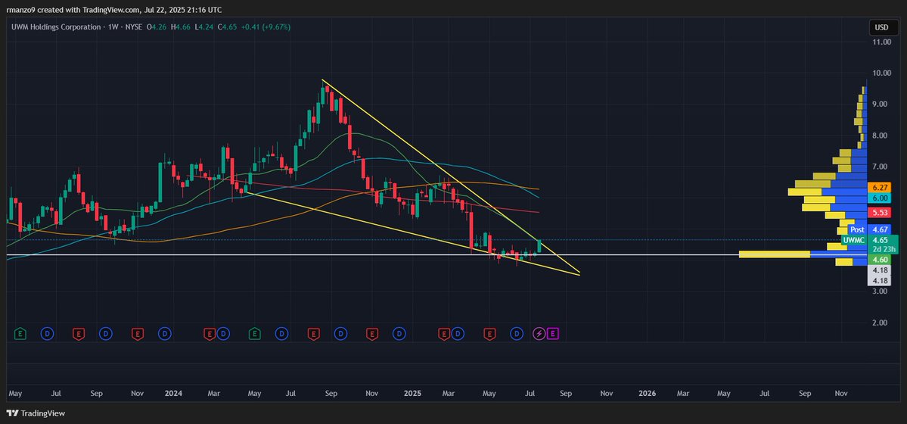907x424 pixels.
Task: Click the dividend marker for June 2024
Action: (281, 334)
